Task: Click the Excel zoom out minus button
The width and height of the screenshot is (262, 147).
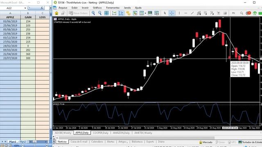Action: pos(23,145)
